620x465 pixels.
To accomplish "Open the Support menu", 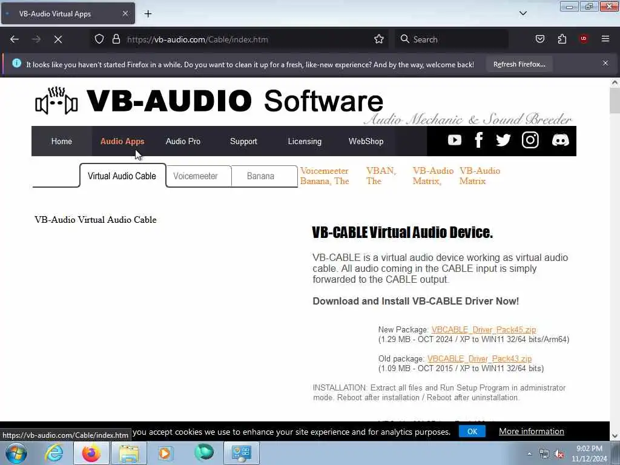I will point(243,141).
